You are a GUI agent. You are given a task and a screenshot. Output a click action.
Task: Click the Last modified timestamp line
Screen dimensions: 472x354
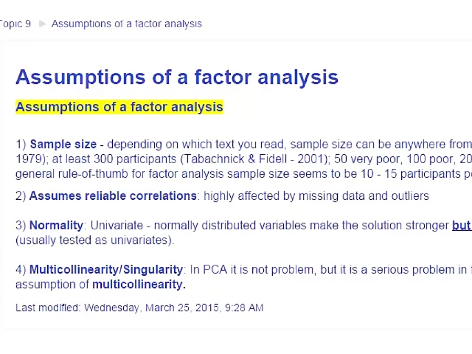[x=140, y=308]
